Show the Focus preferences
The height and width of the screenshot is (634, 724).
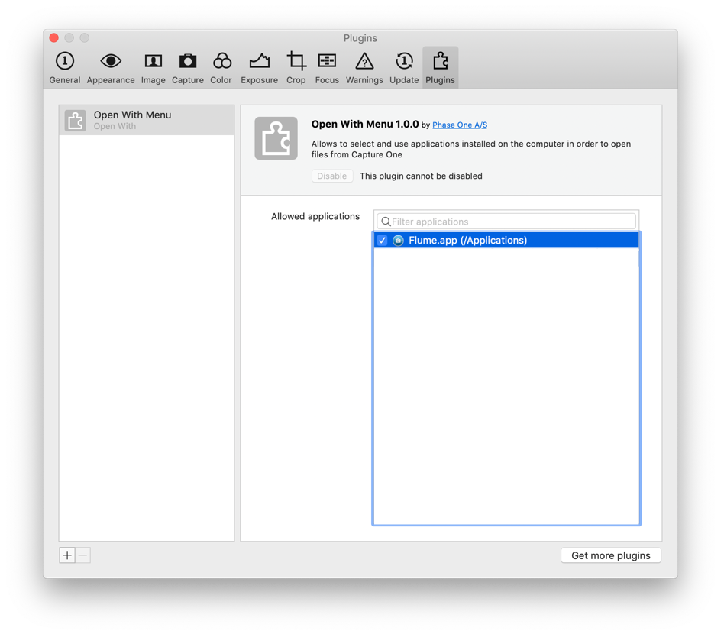[327, 68]
